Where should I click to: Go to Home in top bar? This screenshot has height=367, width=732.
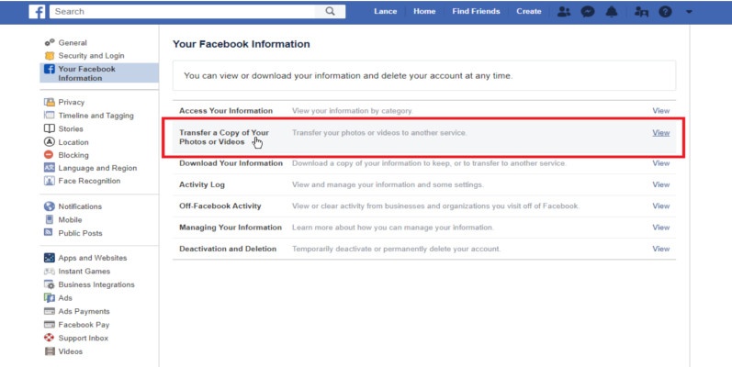424,12
